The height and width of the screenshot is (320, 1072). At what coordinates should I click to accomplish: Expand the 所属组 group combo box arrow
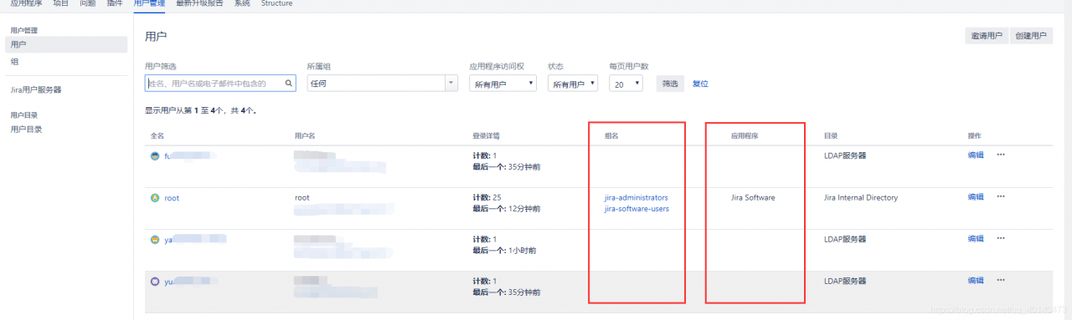coord(451,84)
